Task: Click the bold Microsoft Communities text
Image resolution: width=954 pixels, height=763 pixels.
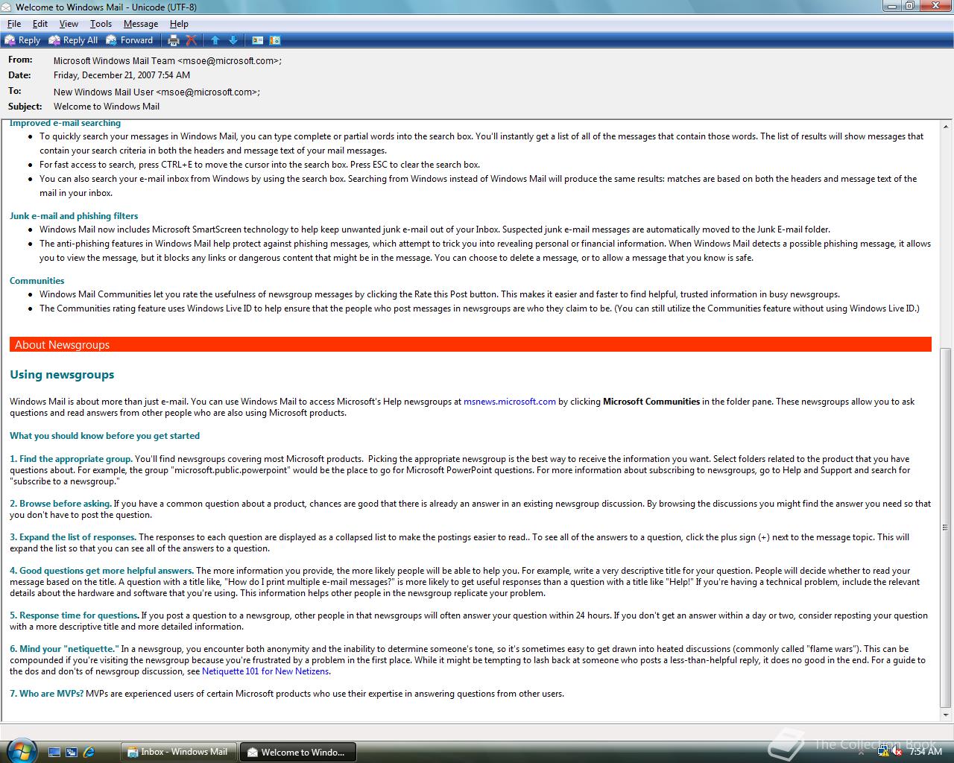Action: pos(651,402)
